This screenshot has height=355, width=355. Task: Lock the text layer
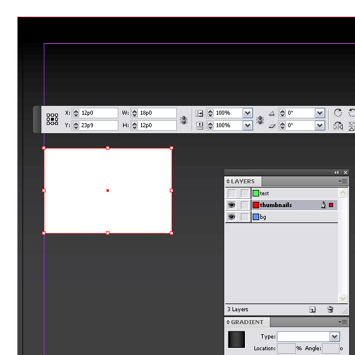coord(244,193)
